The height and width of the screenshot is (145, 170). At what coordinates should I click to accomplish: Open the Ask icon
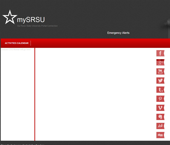click(160, 126)
